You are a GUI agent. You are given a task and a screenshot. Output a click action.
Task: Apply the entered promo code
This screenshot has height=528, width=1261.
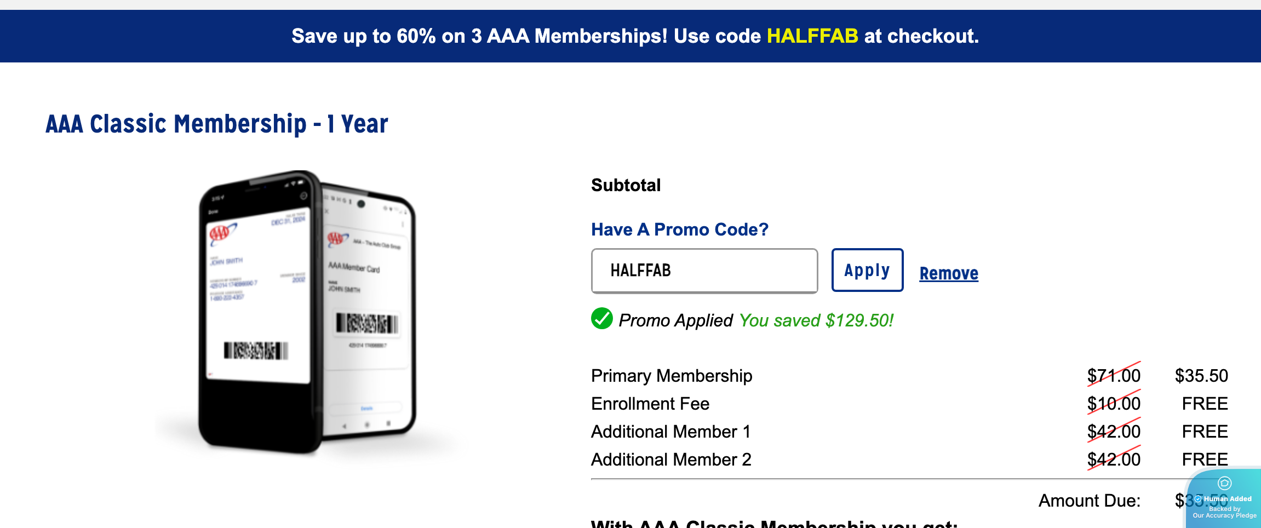867,270
